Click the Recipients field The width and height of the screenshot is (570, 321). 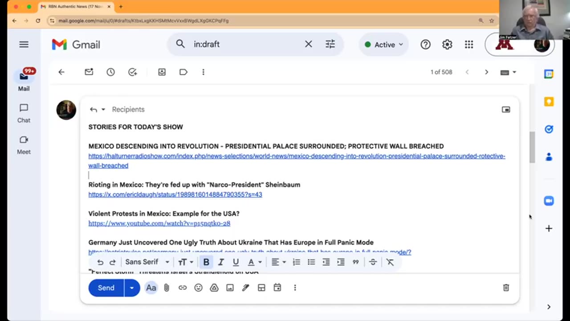pos(128,110)
